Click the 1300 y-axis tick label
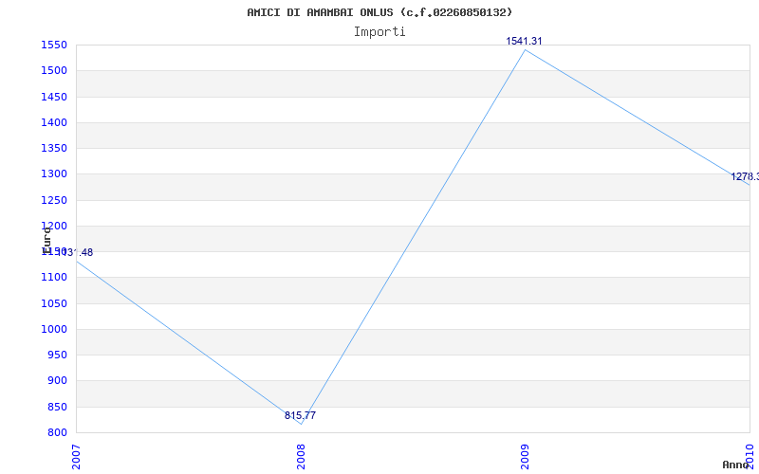 [x=54, y=174]
